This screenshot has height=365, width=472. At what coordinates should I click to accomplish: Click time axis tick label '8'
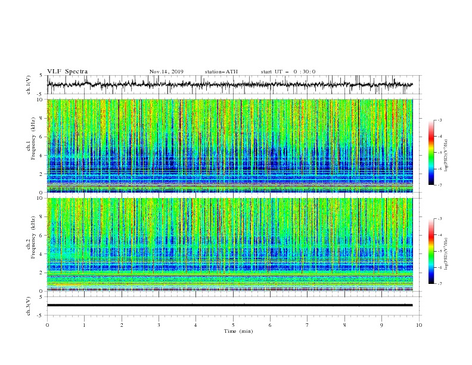[344, 325]
